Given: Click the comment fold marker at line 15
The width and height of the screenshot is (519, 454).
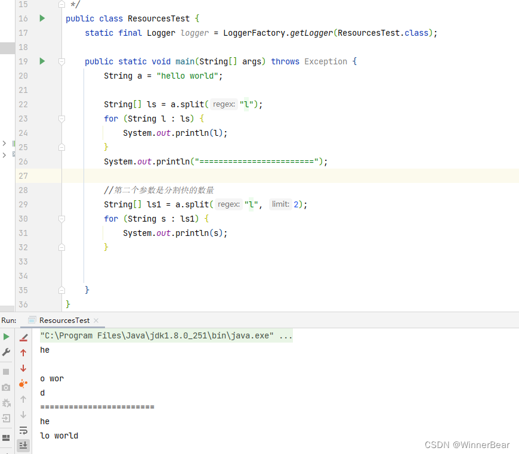Looking at the screenshot, I should tap(61, 4).
